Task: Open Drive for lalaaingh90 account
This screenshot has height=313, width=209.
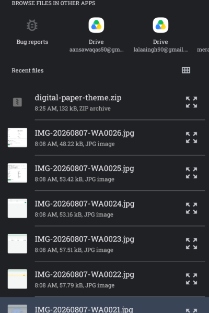Action: [160, 35]
